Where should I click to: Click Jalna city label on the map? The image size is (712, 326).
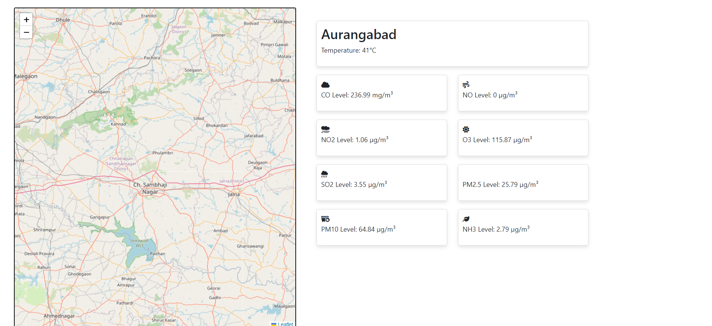[234, 194]
